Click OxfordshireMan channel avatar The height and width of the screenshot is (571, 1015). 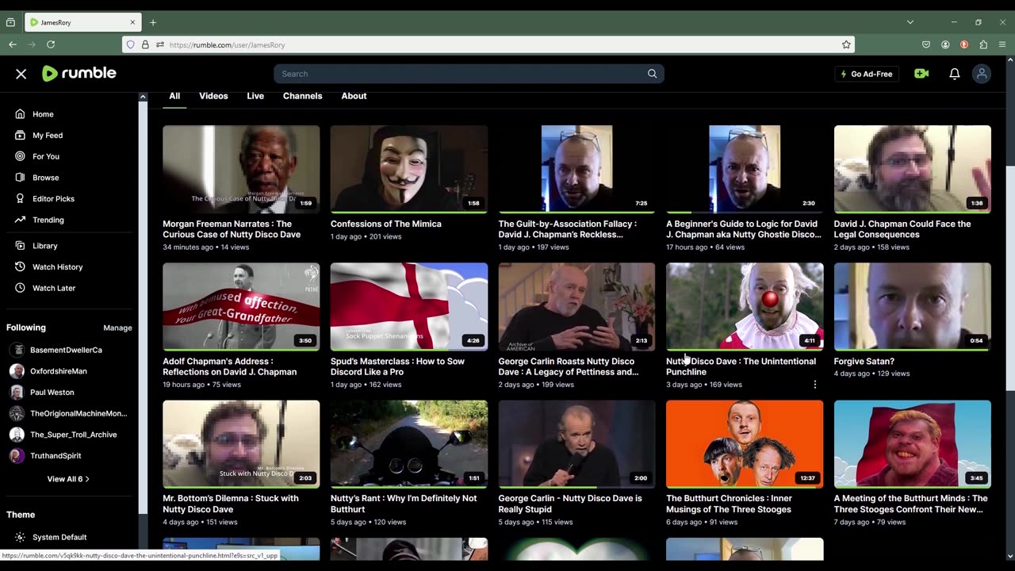coord(17,371)
